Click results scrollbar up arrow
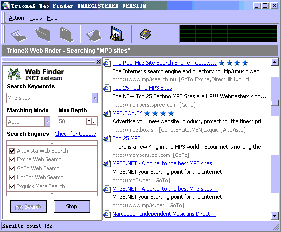The image size is (281, 232). pyautogui.click(x=275, y=62)
